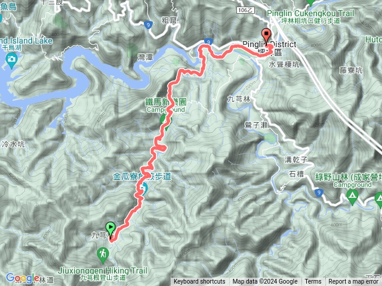
Task: Click Report a map error link
Action: [353, 282]
